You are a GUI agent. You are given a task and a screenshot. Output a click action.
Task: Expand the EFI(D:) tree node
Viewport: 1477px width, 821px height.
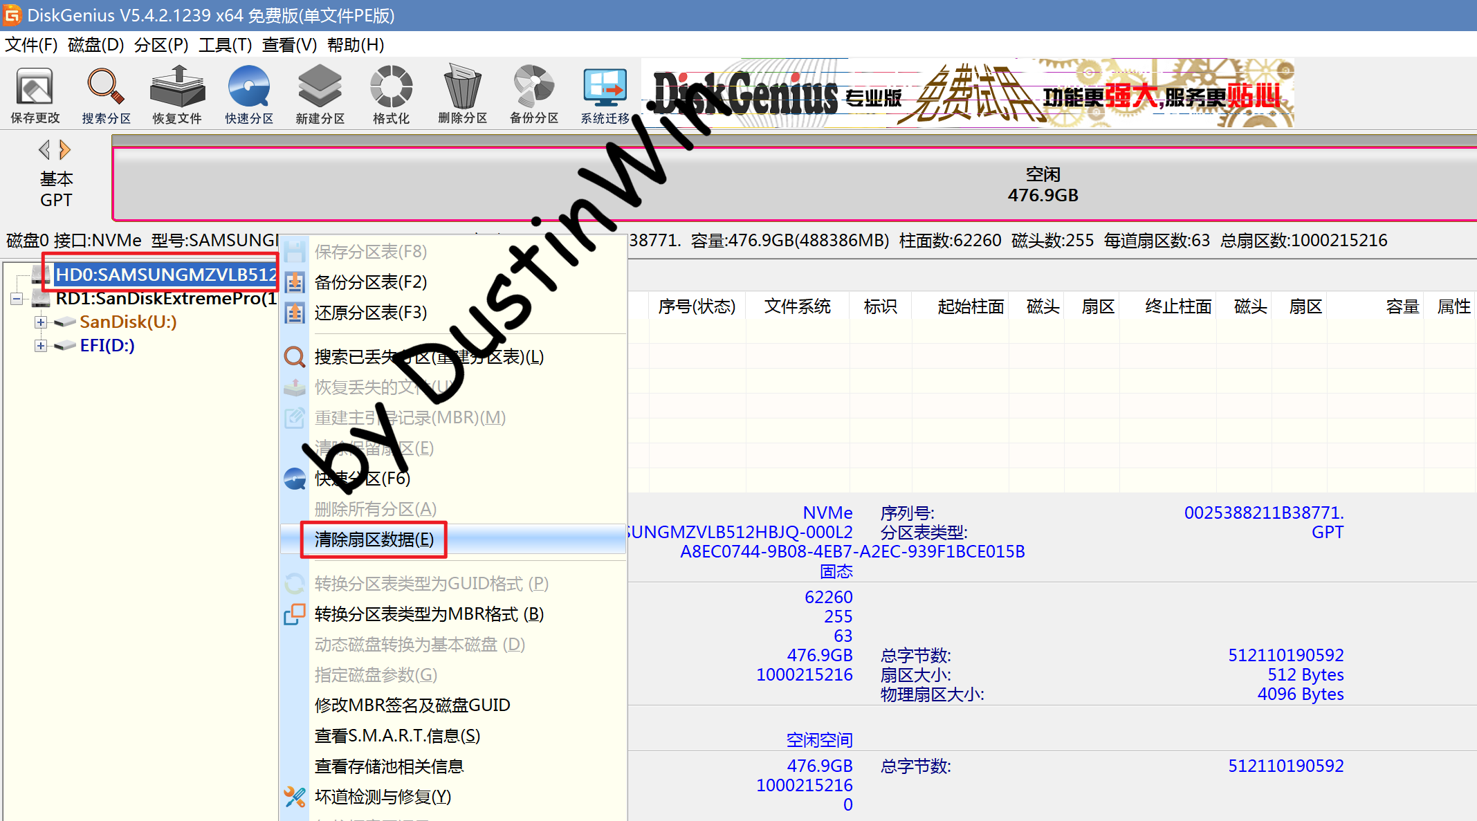[x=41, y=346]
